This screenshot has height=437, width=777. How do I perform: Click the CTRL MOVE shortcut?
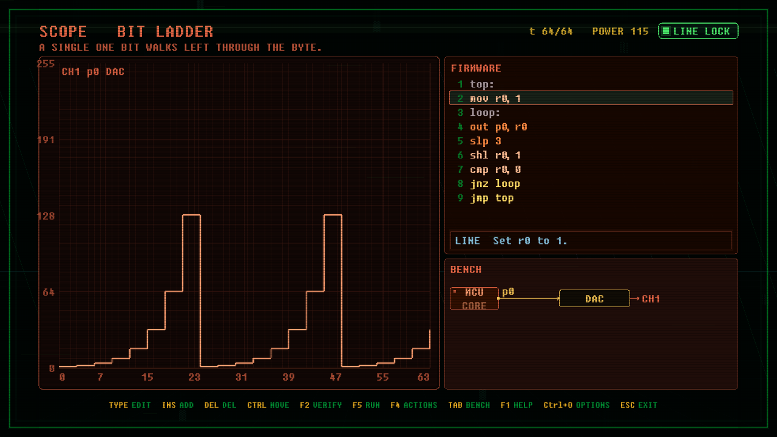tap(268, 405)
